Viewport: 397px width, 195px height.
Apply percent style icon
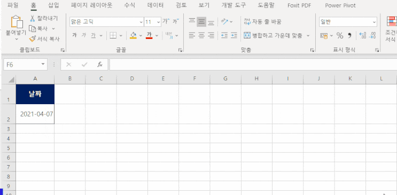tap(340, 35)
